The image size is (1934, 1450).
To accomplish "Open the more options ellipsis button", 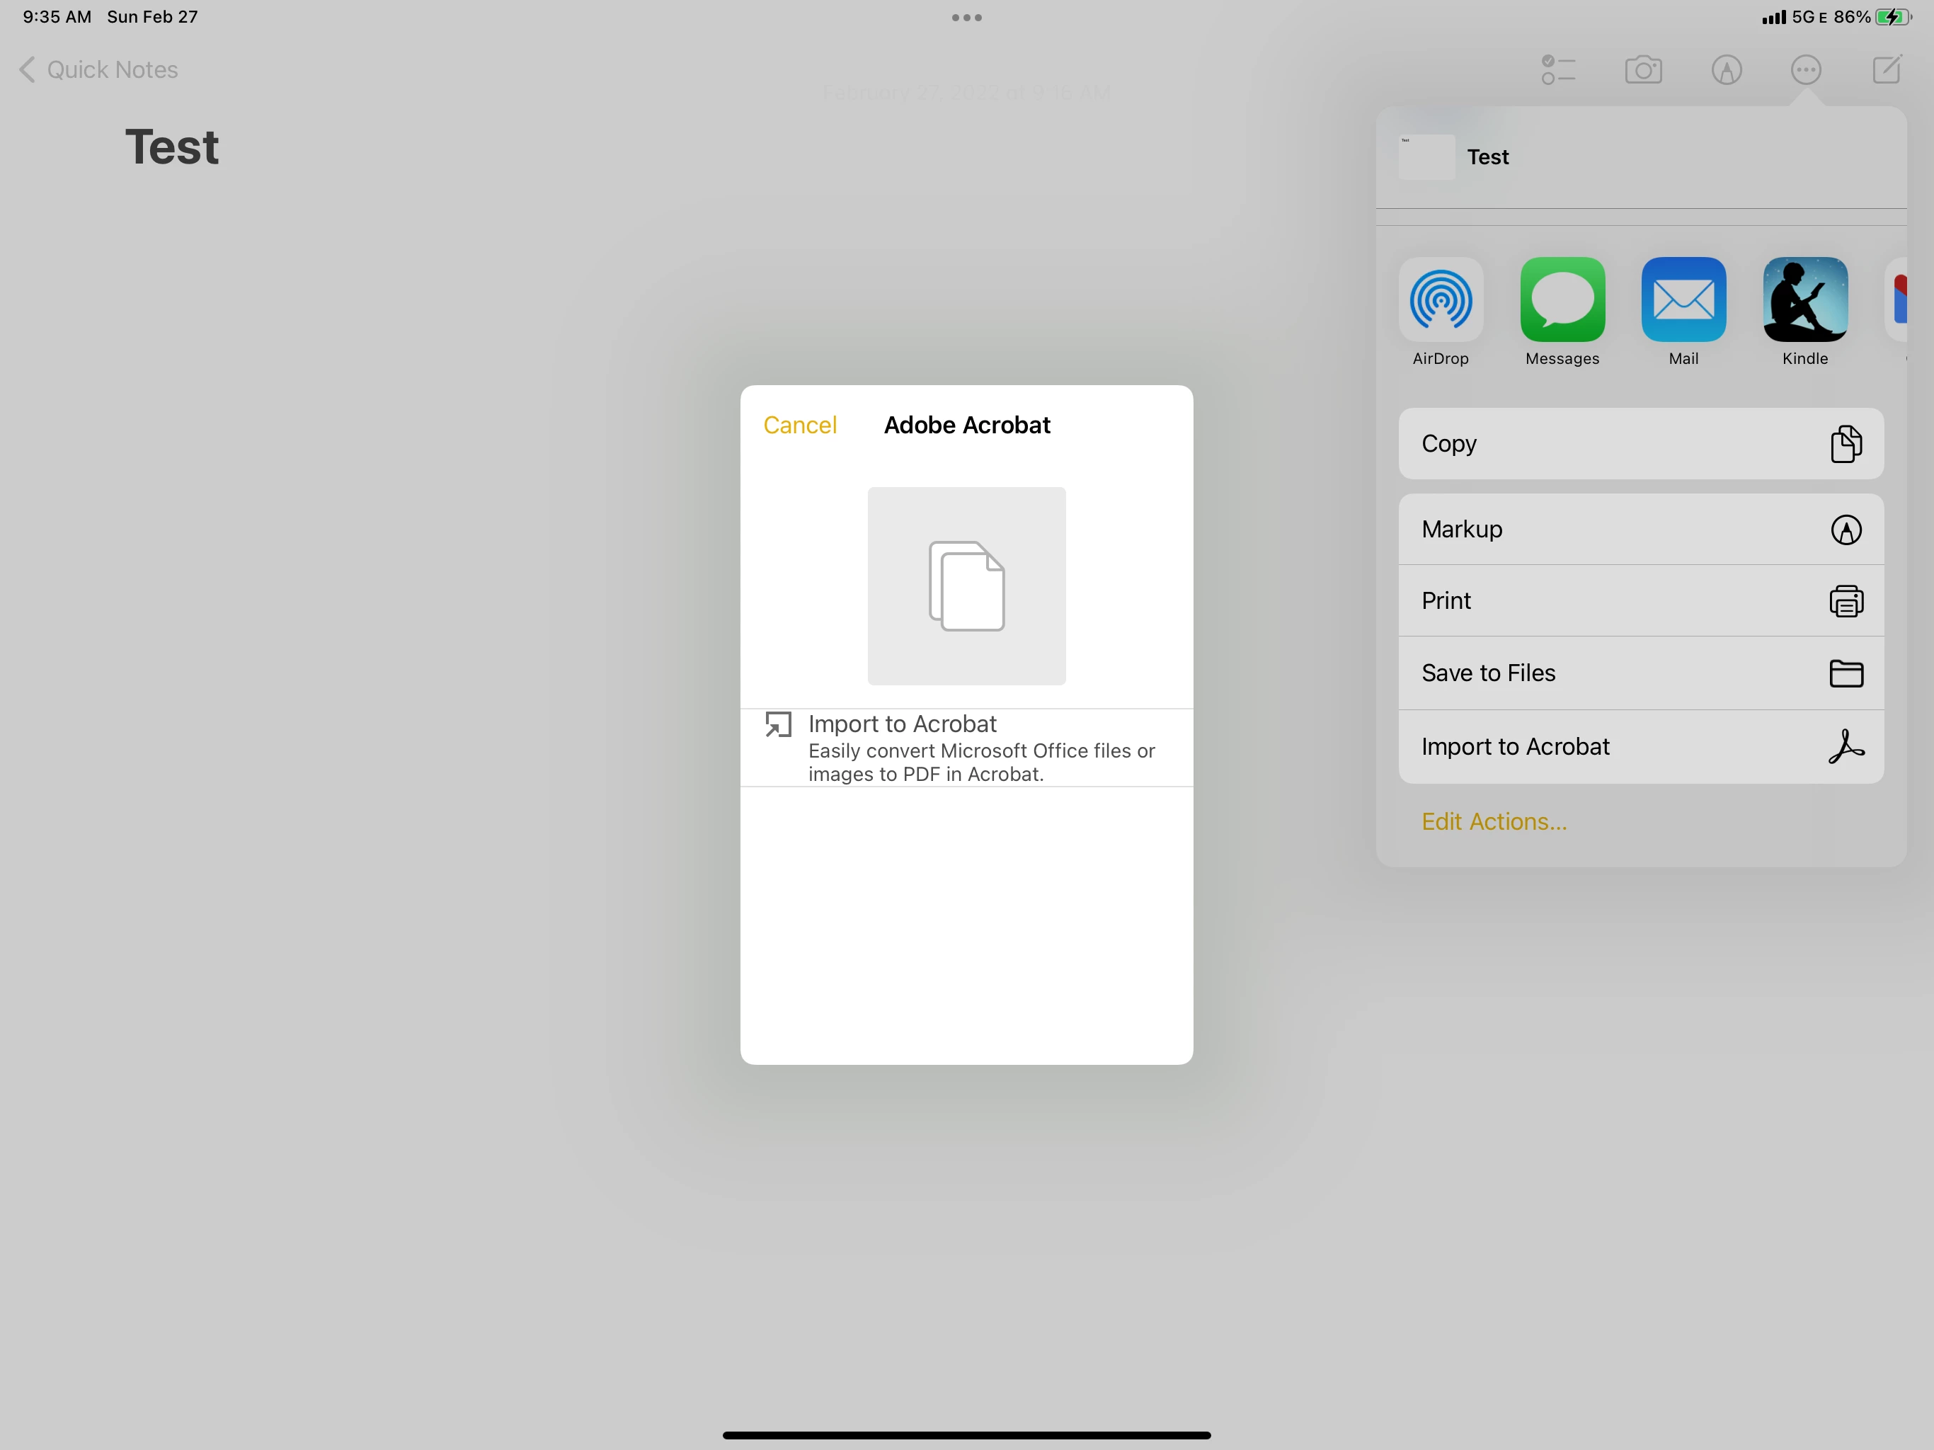I will pos(1805,70).
